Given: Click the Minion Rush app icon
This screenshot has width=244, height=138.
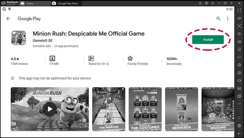Looking at the screenshot, I should tap(19, 38).
